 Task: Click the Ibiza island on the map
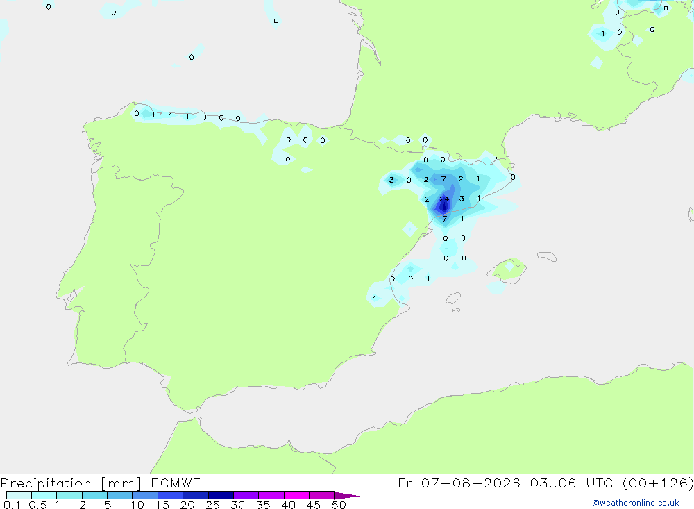point(453,299)
